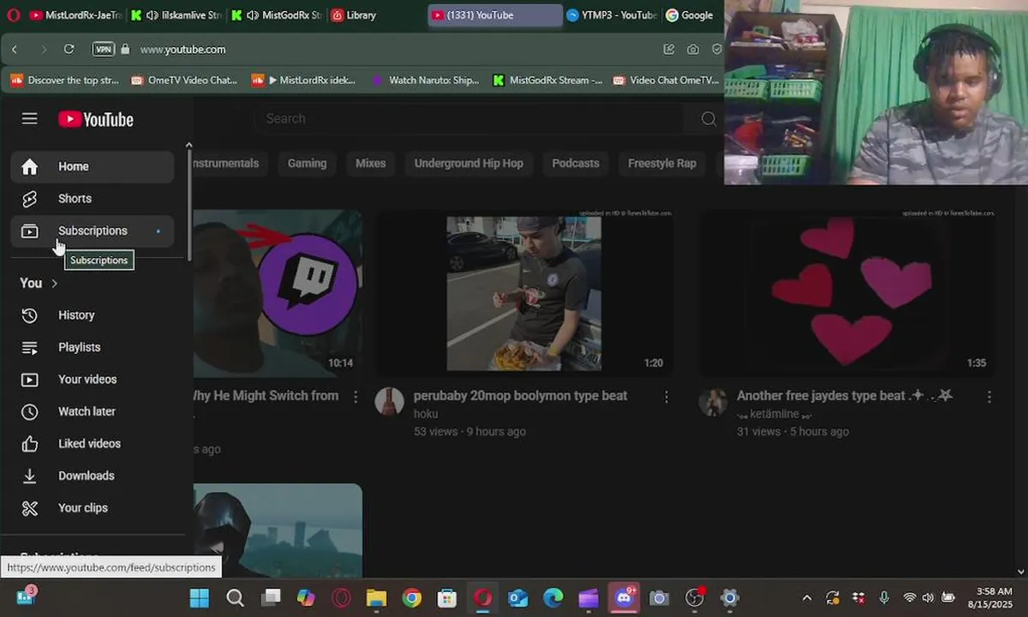Show hidden system tray icons chevron
This screenshot has height=617, width=1028.
coord(807,598)
